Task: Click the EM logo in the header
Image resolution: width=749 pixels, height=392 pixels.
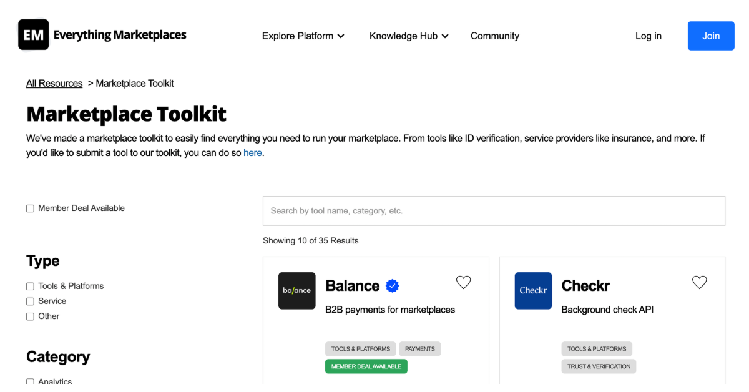Action: point(32,34)
